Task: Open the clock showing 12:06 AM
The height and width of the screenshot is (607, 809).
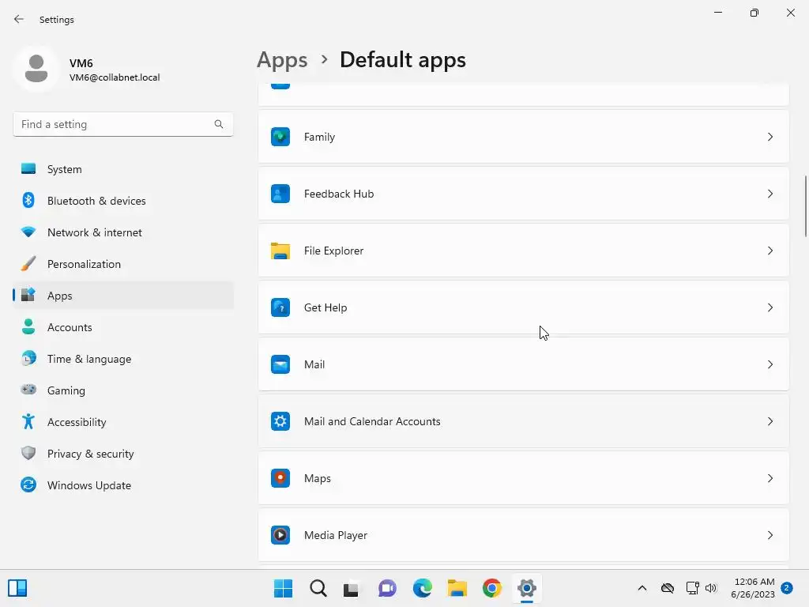Action: point(753,588)
